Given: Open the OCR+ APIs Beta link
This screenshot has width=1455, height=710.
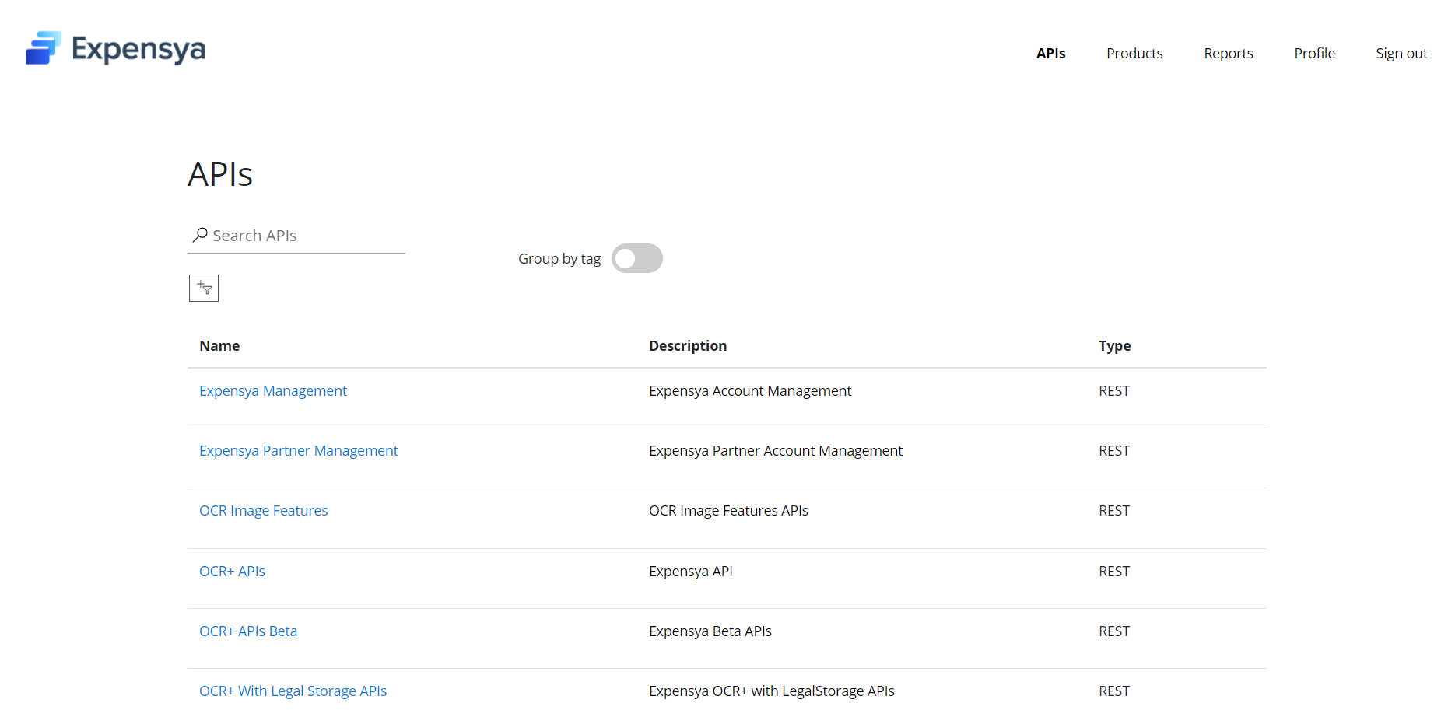Looking at the screenshot, I should (247, 631).
